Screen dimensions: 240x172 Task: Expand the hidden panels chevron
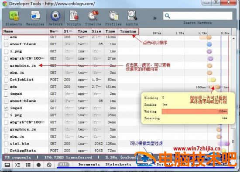(154, 18)
